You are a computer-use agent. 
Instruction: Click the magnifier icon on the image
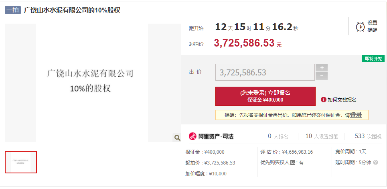177,138
